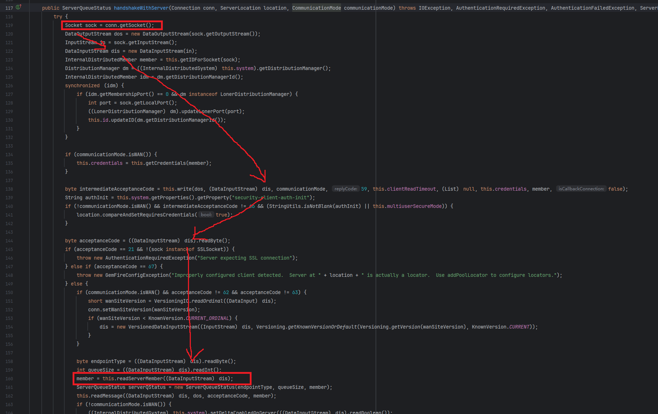Click the synchronized keyword on line 126
Image resolution: width=658 pixels, height=414 pixels.
[x=82, y=85]
